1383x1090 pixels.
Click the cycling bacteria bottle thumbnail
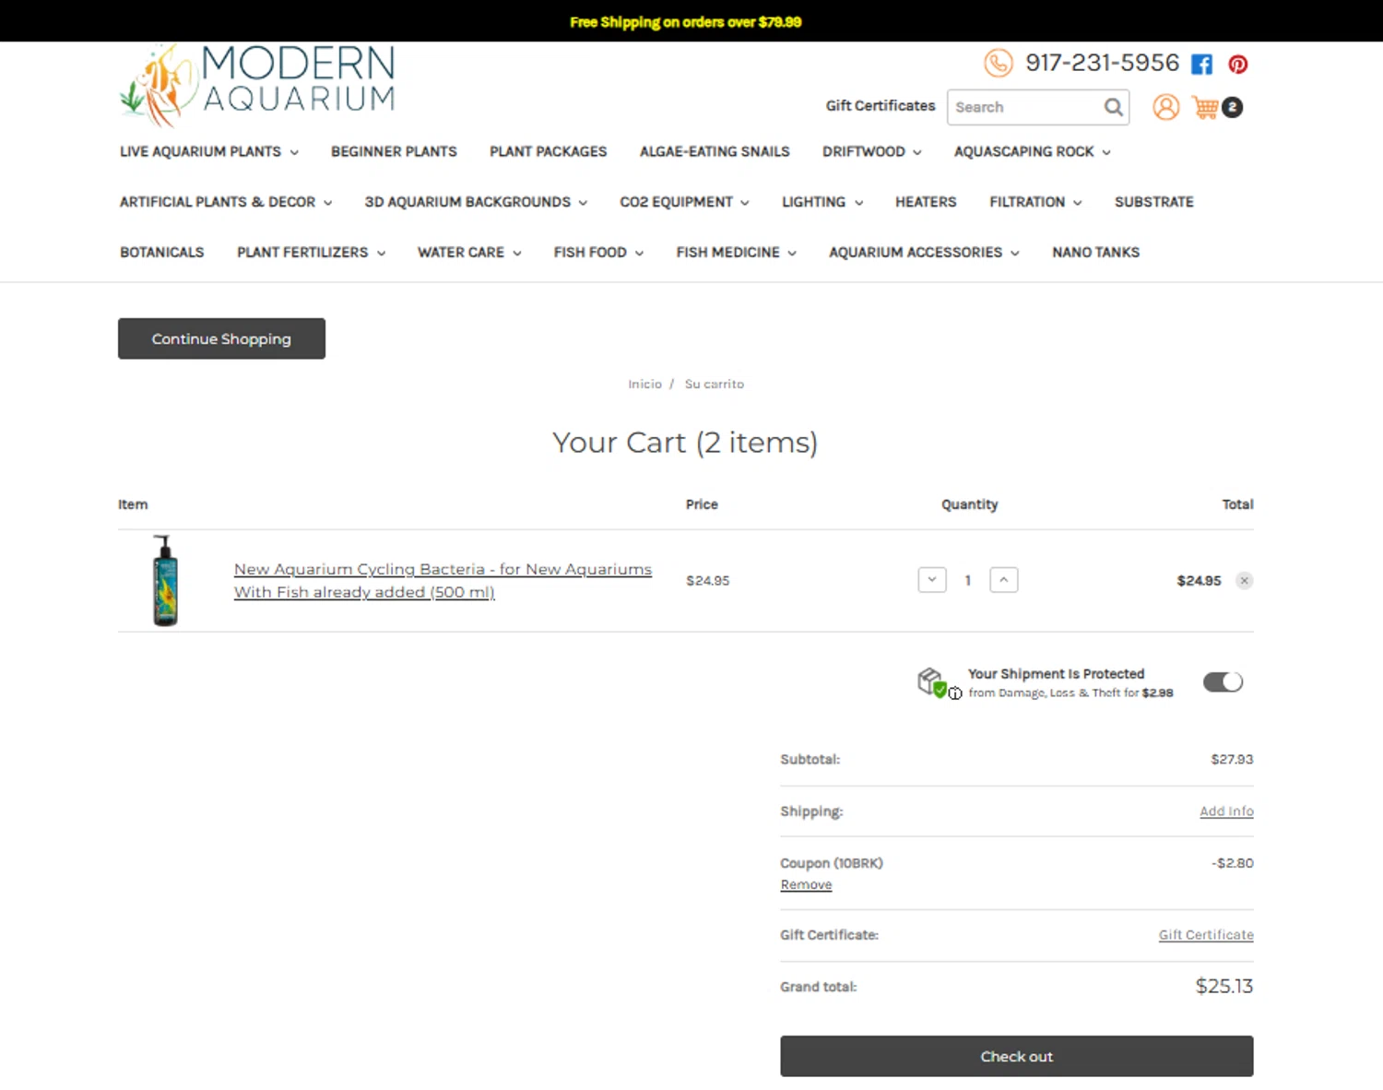coord(165,580)
